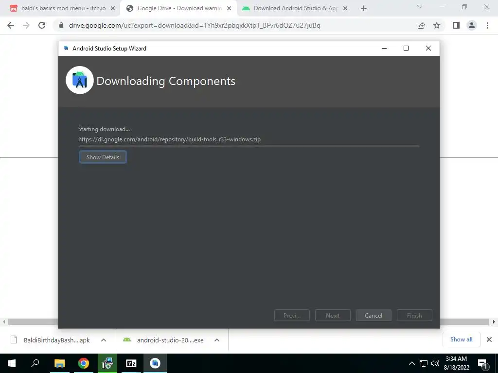Show hidden system tray icons
The width and height of the screenshot is (498, 373).
point(411,363)
